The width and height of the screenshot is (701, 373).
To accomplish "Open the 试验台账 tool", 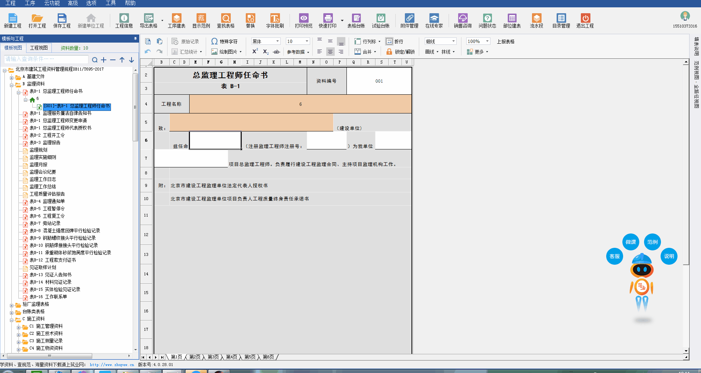I will click(381, 20).
